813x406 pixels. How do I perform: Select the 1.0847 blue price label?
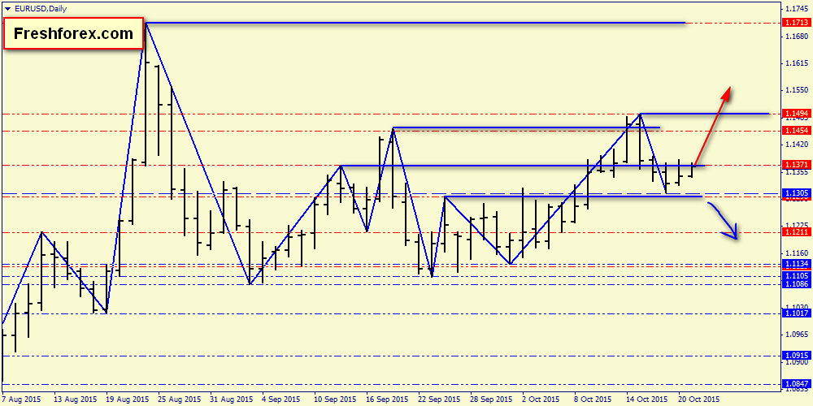pyautogui.click(x=795, y=384)
